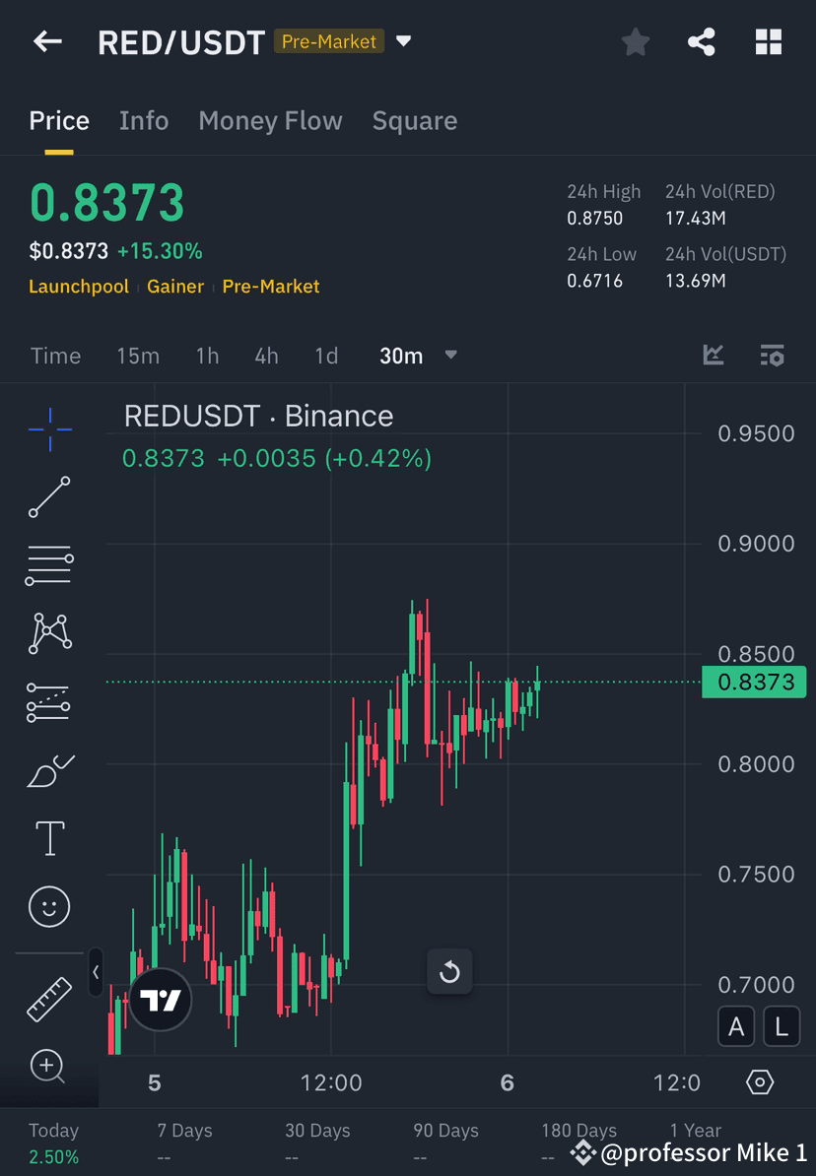Screen dimensions: 816x1176
Task: Collapse the drawing toolbar with the chevron
Action: (96, 973)
